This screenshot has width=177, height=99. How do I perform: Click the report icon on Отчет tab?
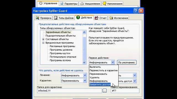(x=97, y=18)
